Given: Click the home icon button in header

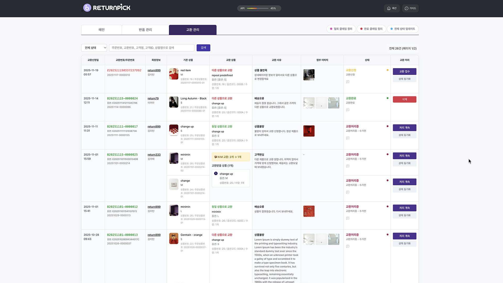Looking at the screenshot, I should tap(392, 8).
